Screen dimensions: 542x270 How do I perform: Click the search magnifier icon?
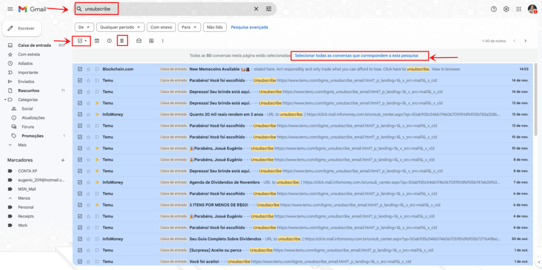pyautogui.click(x=79, y=9)
